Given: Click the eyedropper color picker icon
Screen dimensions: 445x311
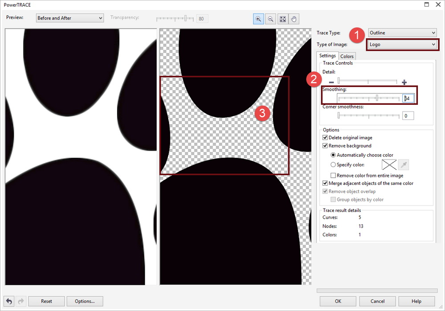Looking at the screenshot, I should pyautogui.click(x=404, y=164).
